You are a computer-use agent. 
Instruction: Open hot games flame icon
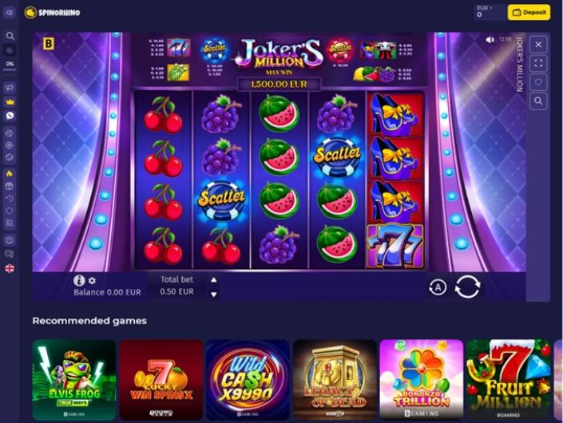point(10,173)
